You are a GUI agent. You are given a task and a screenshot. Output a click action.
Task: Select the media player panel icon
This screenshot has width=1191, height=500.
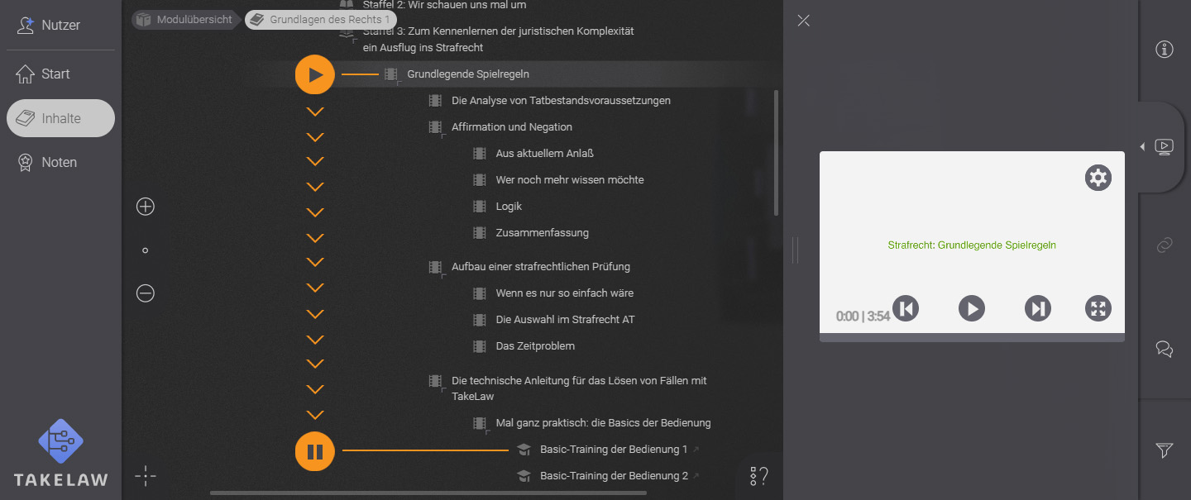click(1164, 145)
